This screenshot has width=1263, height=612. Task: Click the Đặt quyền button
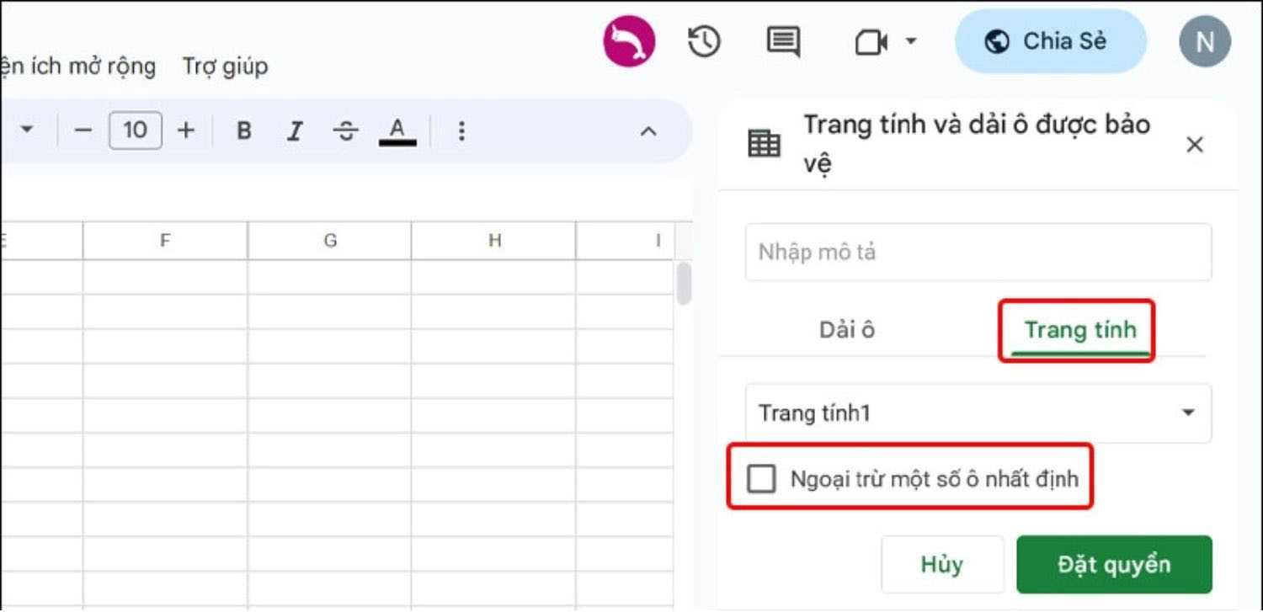(x=1114, y=564)
